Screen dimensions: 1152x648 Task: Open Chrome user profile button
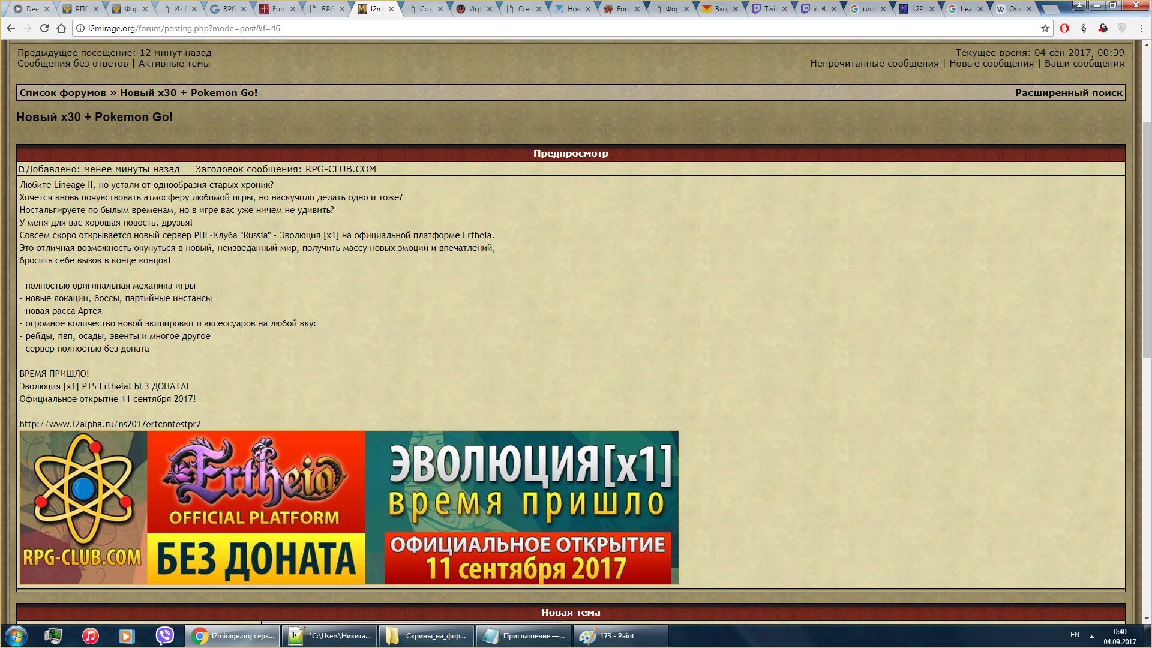pos(1079,5)
